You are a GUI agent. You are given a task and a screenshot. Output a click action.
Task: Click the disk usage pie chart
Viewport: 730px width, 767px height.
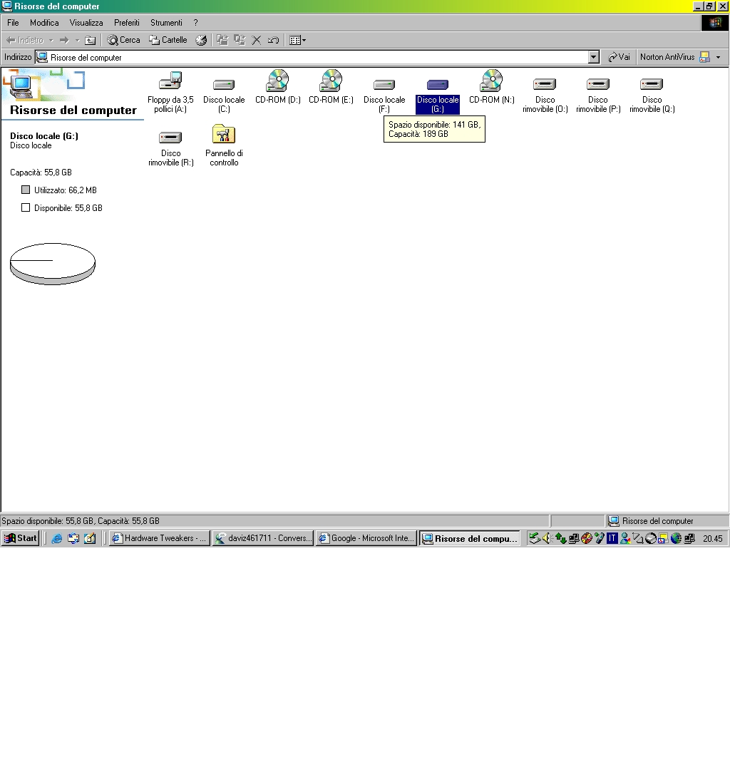click(52, 263)
